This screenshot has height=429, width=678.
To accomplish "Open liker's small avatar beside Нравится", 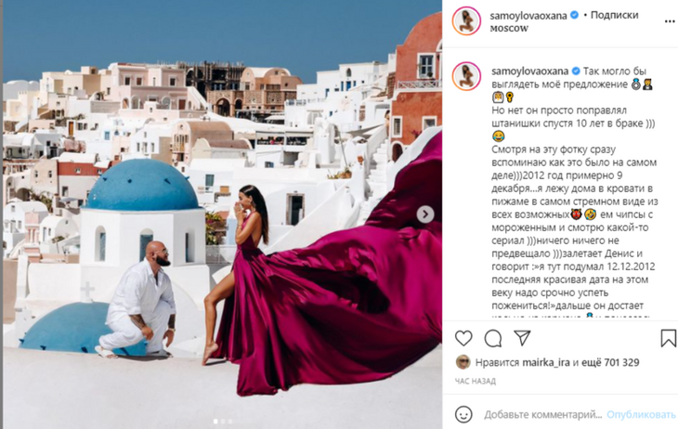I will point(463,362).
